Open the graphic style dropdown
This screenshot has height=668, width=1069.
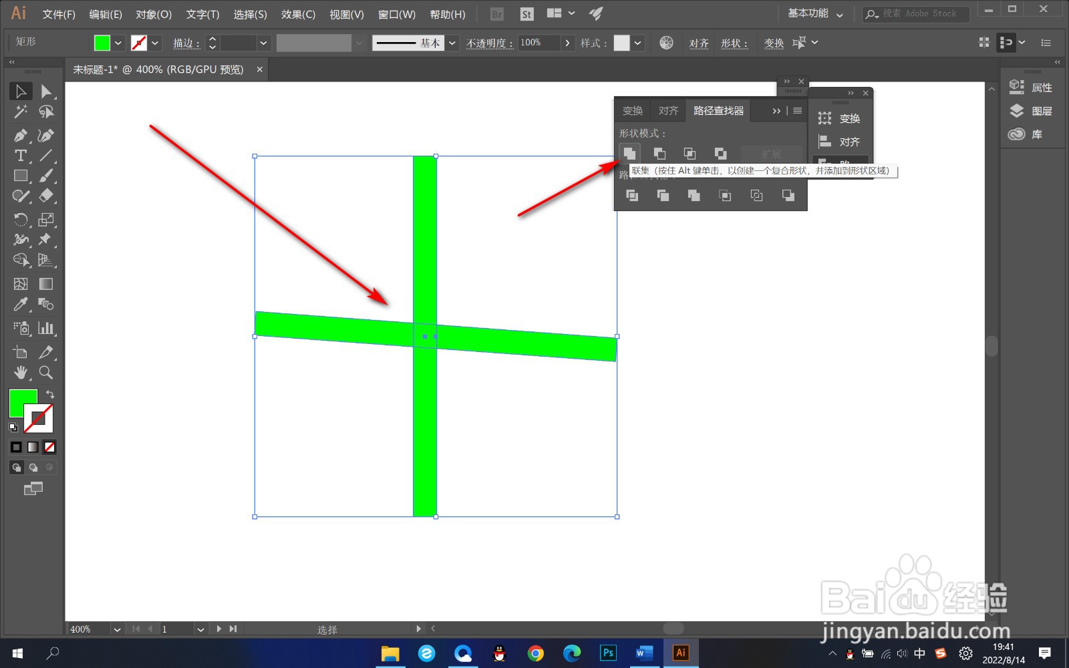coord(638,43)
